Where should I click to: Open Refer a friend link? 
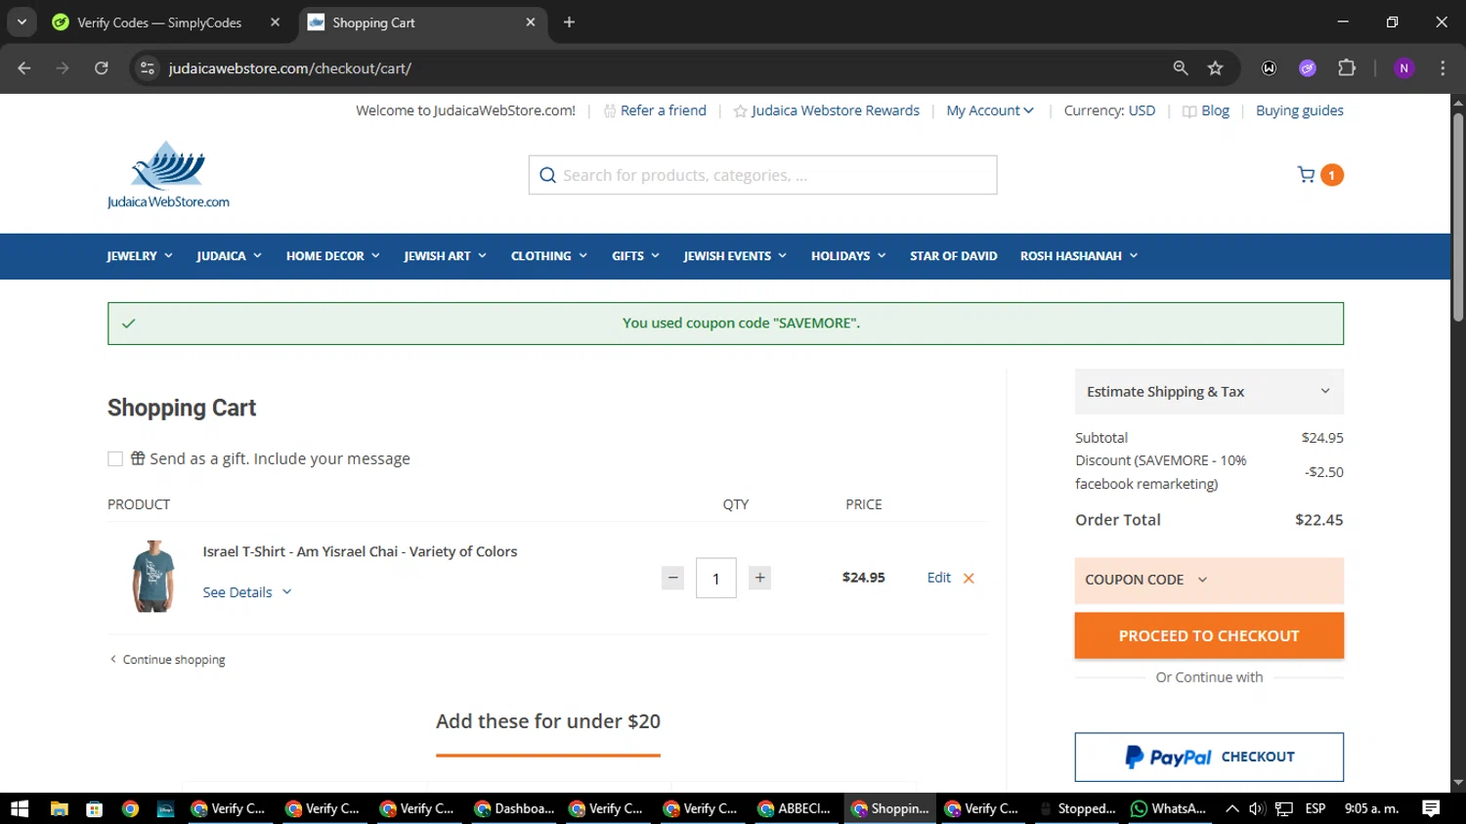(655, 110)
